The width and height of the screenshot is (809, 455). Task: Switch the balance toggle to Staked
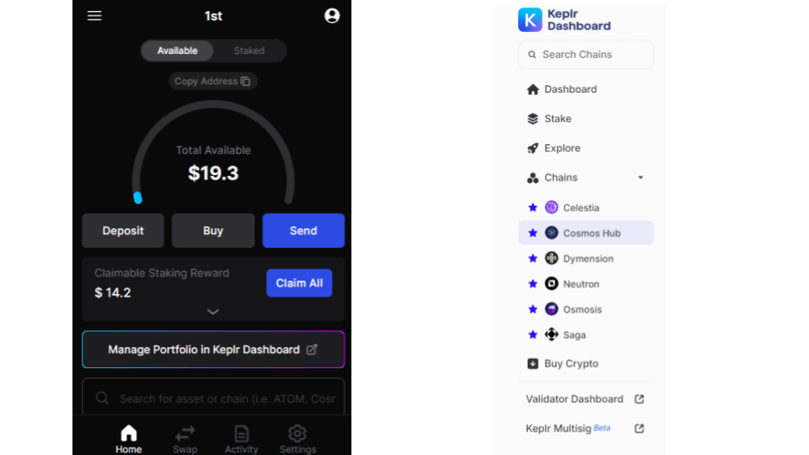point(249,51)
